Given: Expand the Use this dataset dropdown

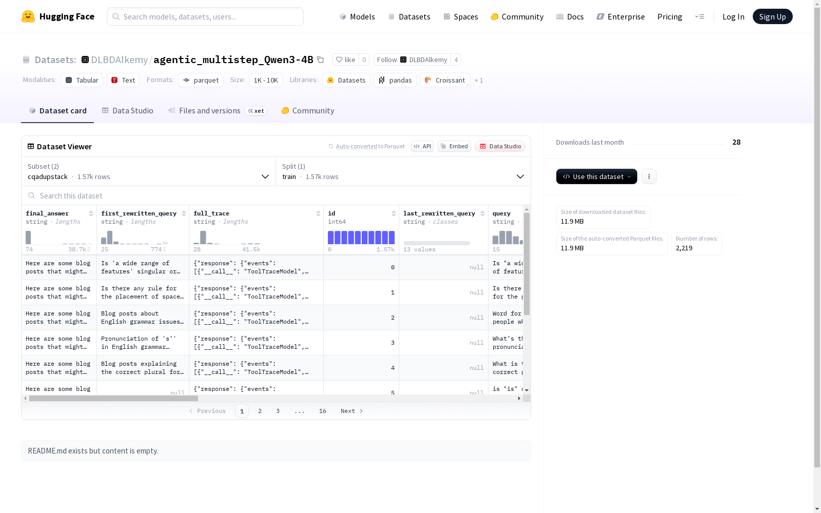Looking at the screenshot, I should pos(597,176).
